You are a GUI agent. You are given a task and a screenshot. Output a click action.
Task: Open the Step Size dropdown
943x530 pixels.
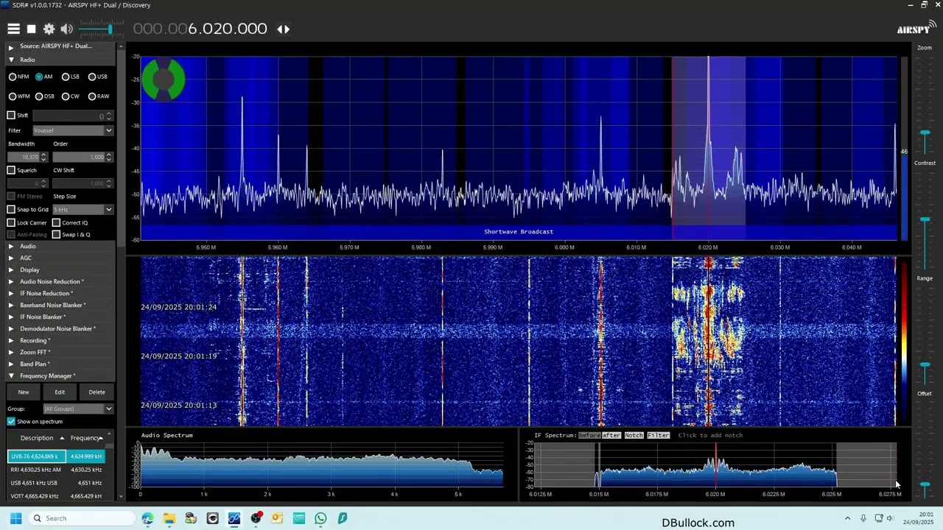[x=83, y=210]
